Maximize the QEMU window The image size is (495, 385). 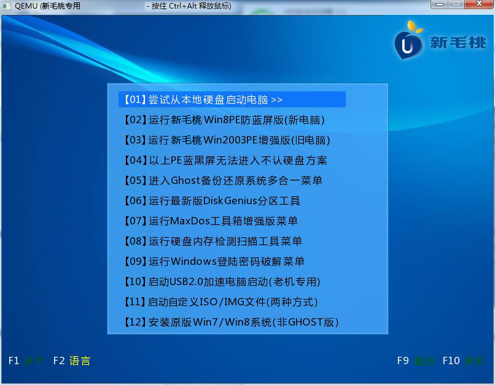(x=456, y=4)
